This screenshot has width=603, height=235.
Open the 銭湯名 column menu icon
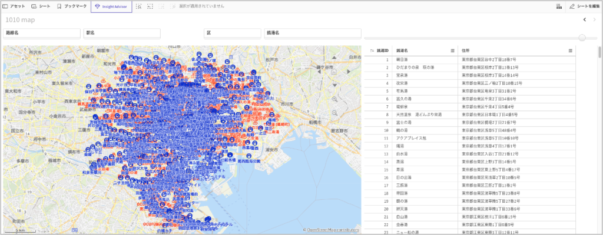click(452, 51)
